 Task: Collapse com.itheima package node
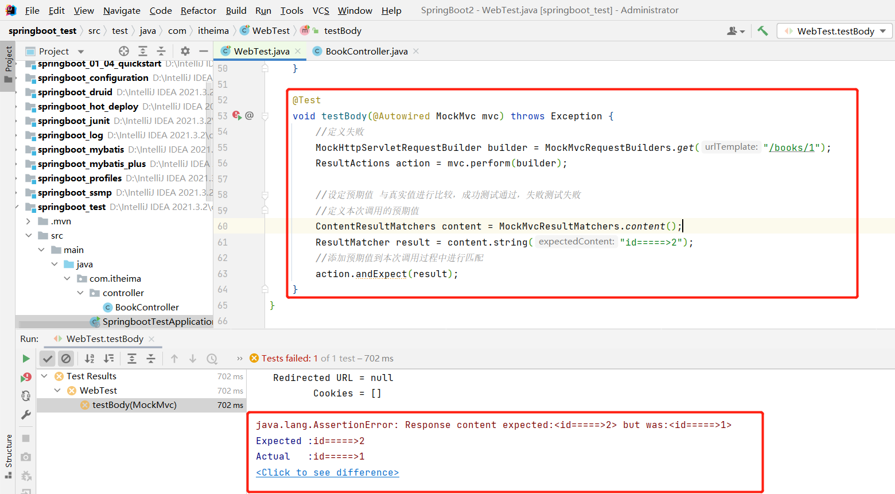[x=67, y=279]
